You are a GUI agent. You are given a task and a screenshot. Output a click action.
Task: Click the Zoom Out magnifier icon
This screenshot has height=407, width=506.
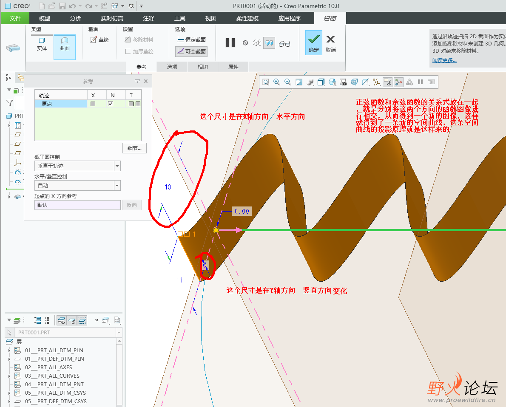[x=287, y=82]
